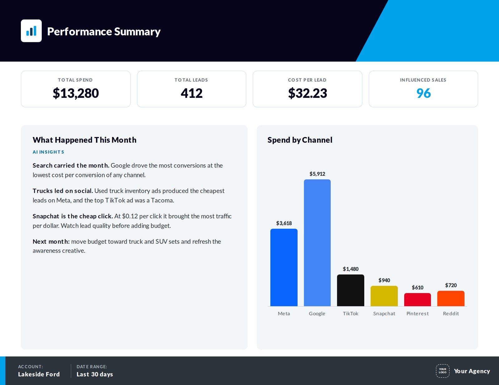Click the Total Leads card

point(191,89)
